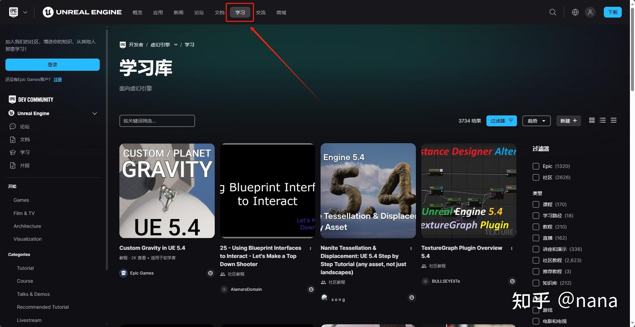
Task: Open the language globe icon
Action: click(x=575, y=12)
